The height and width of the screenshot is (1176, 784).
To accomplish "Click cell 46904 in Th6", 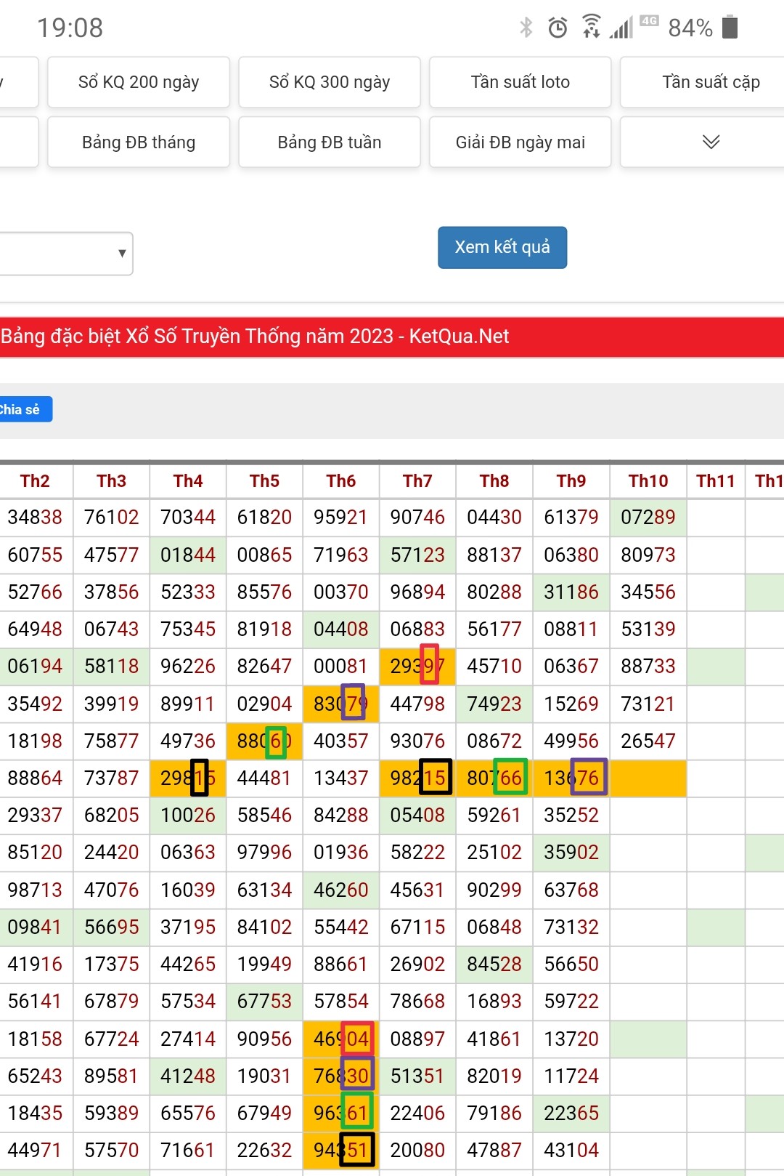I will click(341, 1039).
